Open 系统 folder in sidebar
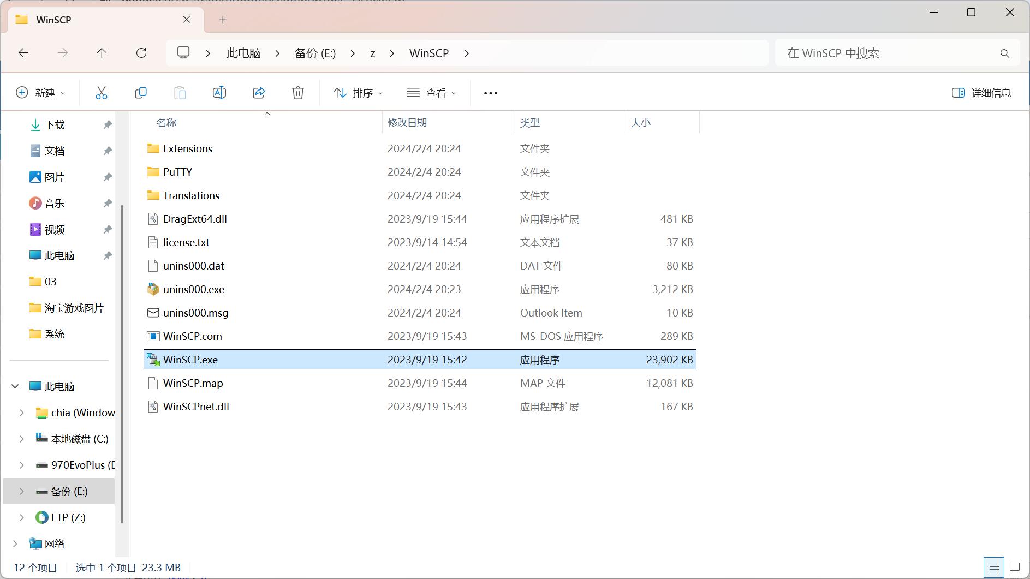The width and height of the screenshot is (1030, 579). (x=55, y=334)
